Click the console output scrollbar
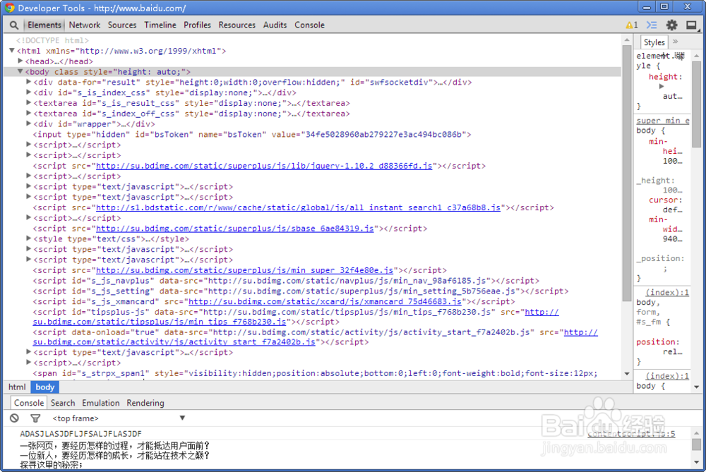Image resolution: width=706 pixels, height=472 pixels. pyautogui.click(x=696, y=444)
